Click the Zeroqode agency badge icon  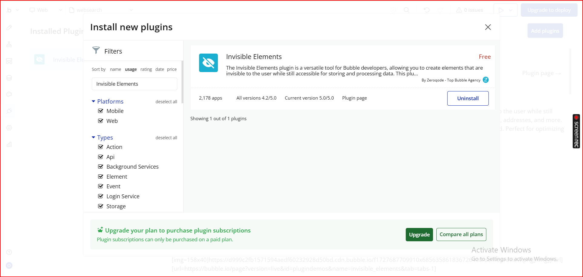pyautogui.click(x=485, y=80)
